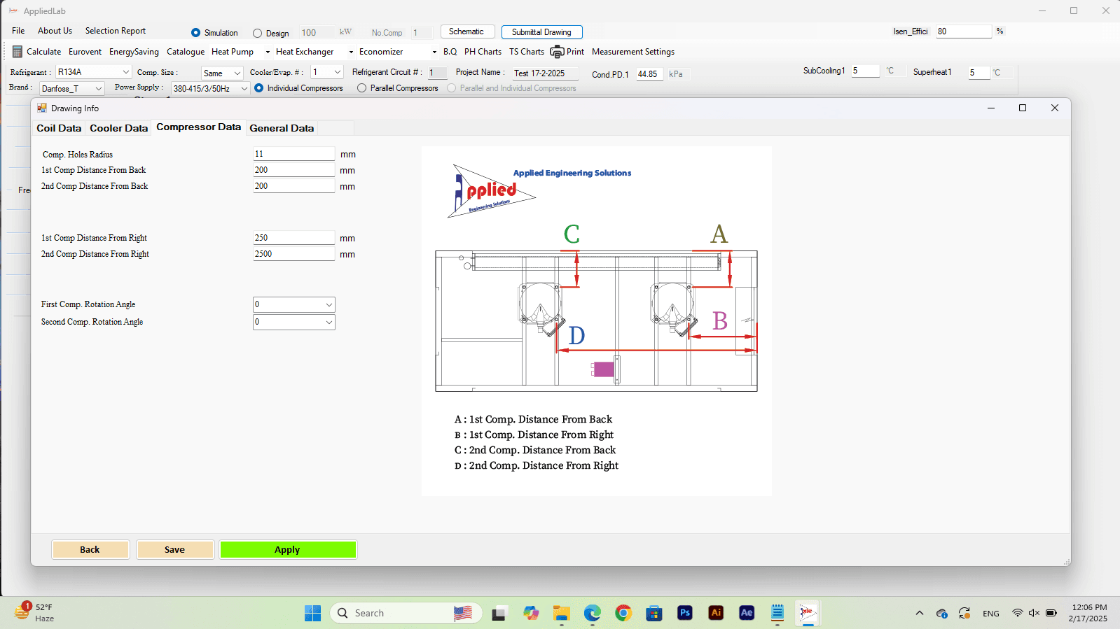Screen dimensions: 1120x629
Task: Open the Refrigerant R134A dropdown
Action: (94, 72)
